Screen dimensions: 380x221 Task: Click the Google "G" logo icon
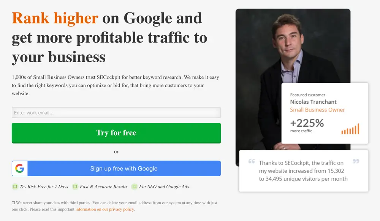[x=20, y=169]
